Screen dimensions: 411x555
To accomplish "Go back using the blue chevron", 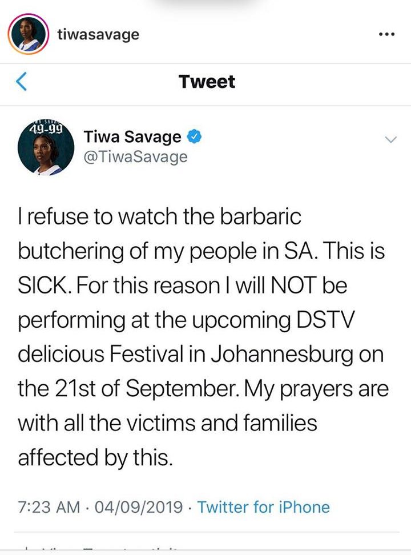I will point(22,82).
